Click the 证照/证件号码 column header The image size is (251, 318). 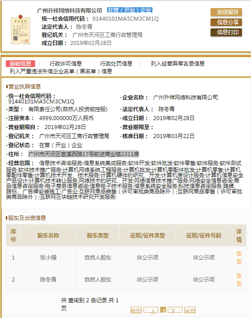click(204, 235)
